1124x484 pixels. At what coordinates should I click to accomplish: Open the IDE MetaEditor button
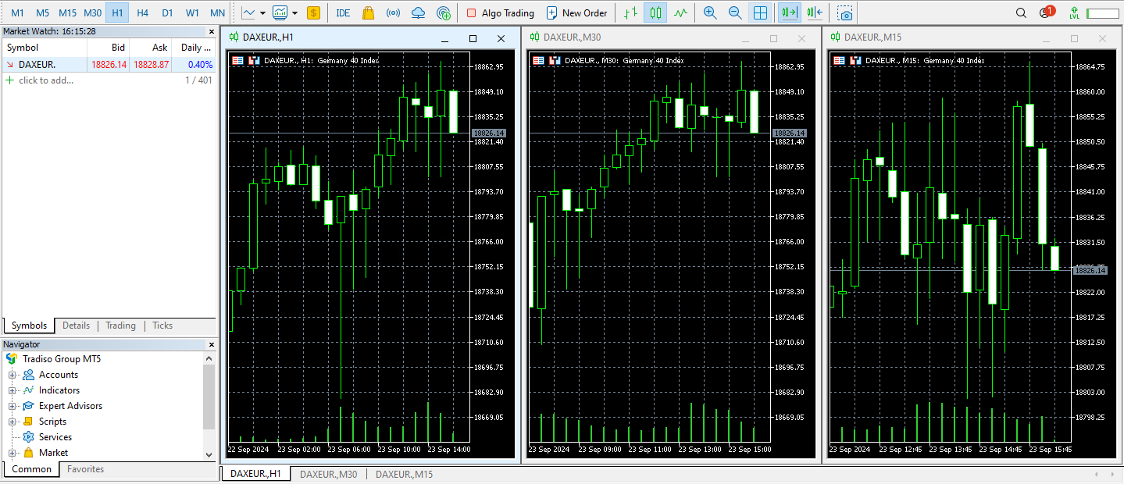click(343, 12)
